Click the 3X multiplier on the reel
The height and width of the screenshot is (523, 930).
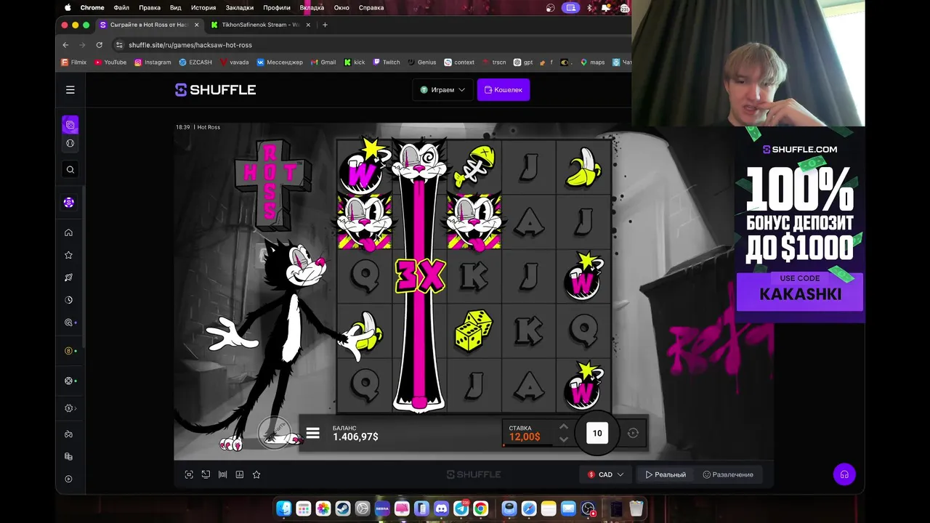419,275
